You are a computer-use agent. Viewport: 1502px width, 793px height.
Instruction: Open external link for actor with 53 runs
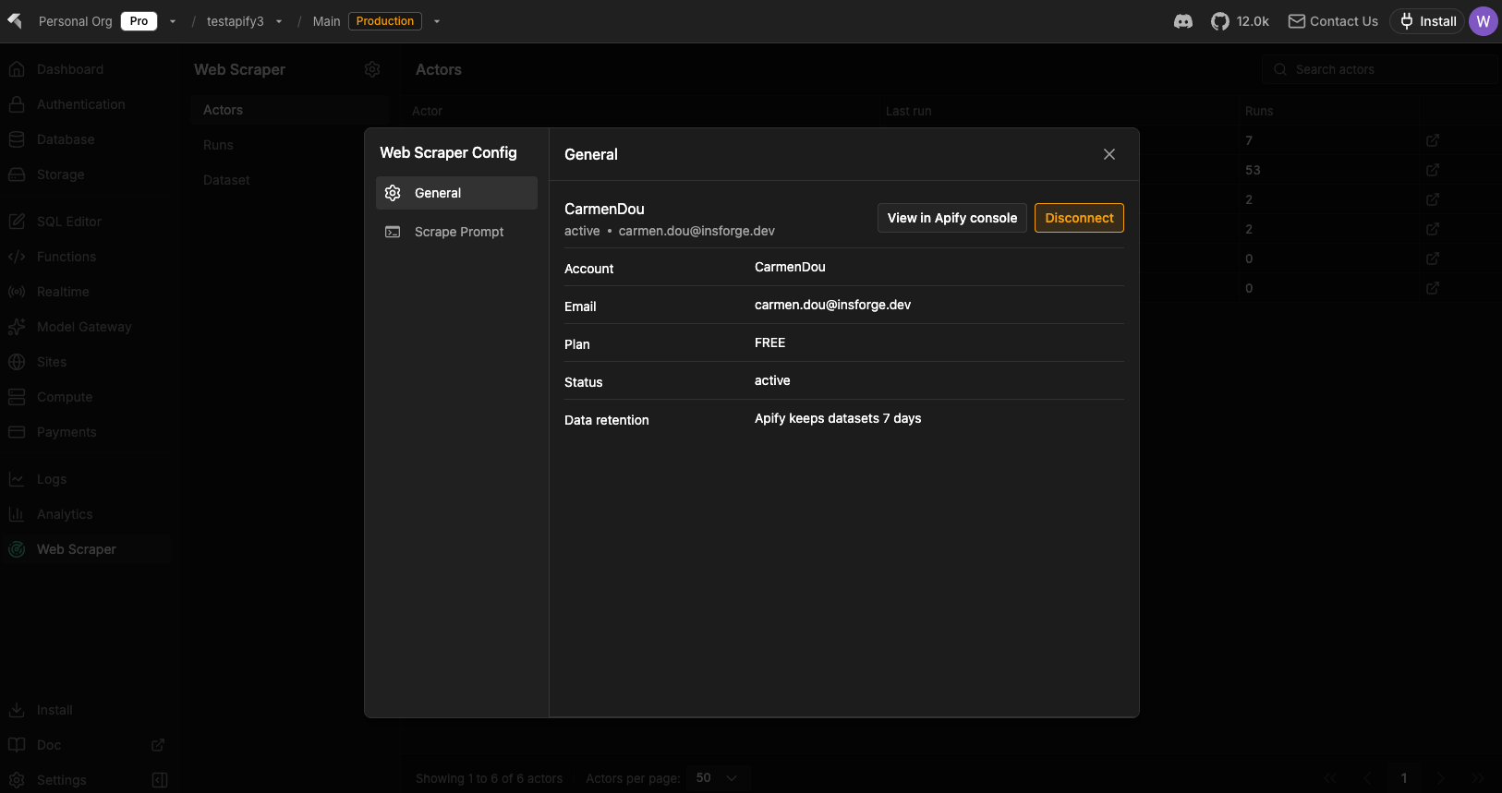click(1433, 170)
